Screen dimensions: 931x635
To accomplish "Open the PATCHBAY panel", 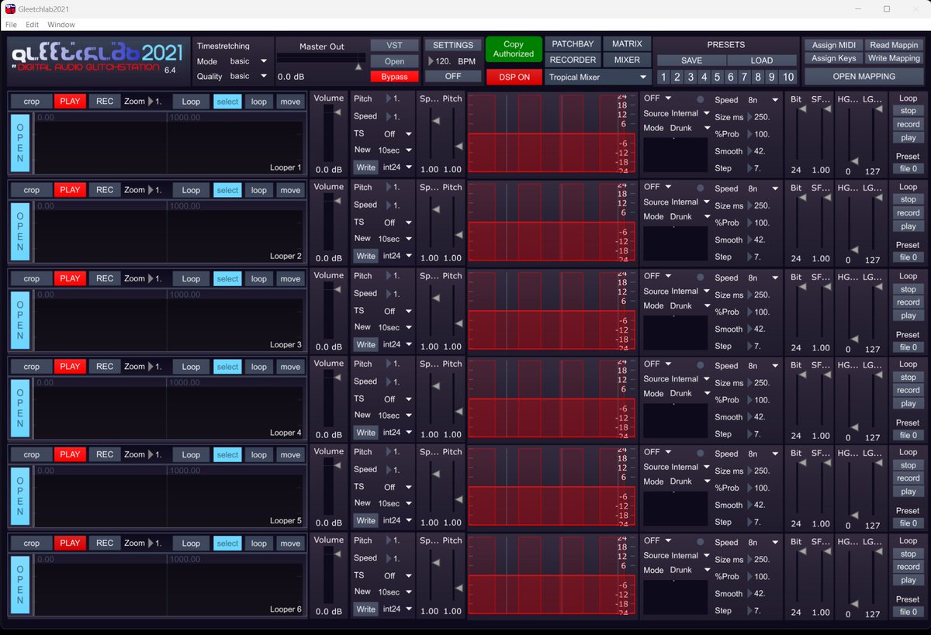I will (573, 44).
